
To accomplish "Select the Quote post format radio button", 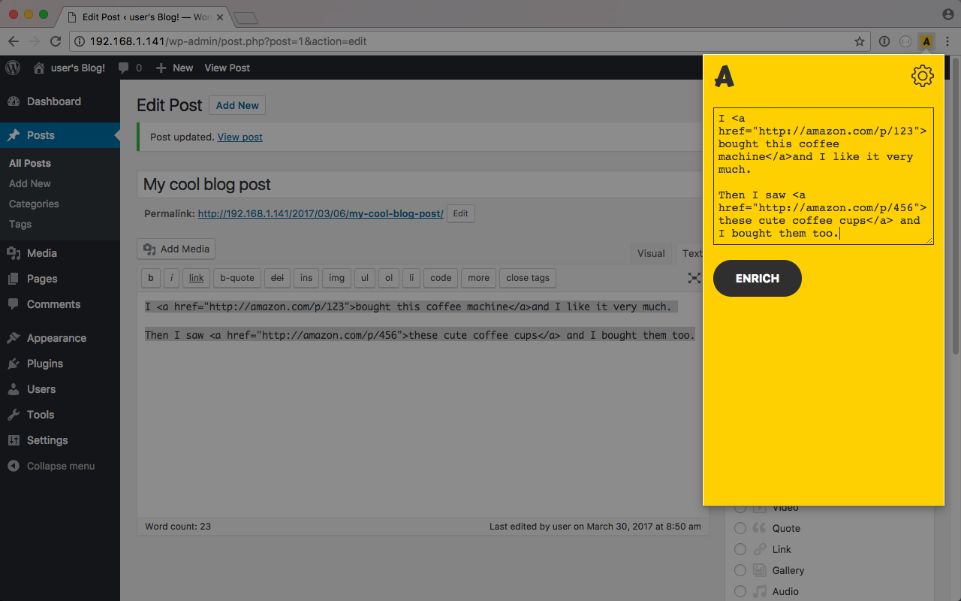I will click(740, 528).
